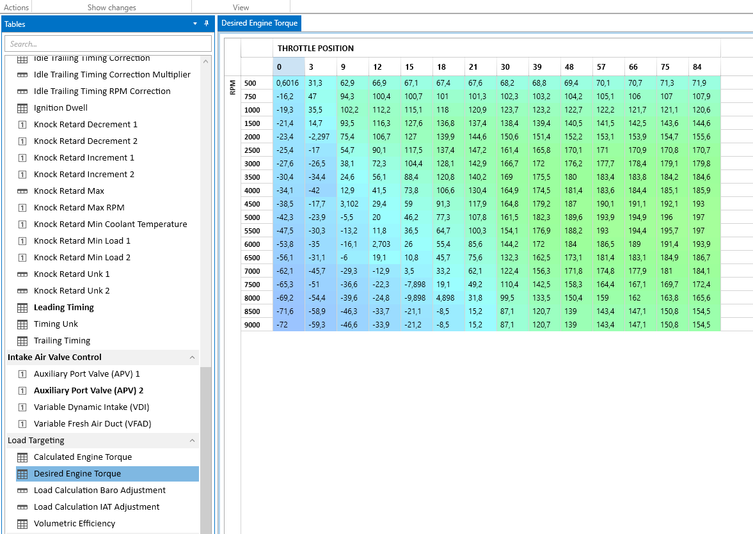Click table icon beside Volumetric Efficiency
The width and height of the screenshot is (753, 534).
[22, 524]
